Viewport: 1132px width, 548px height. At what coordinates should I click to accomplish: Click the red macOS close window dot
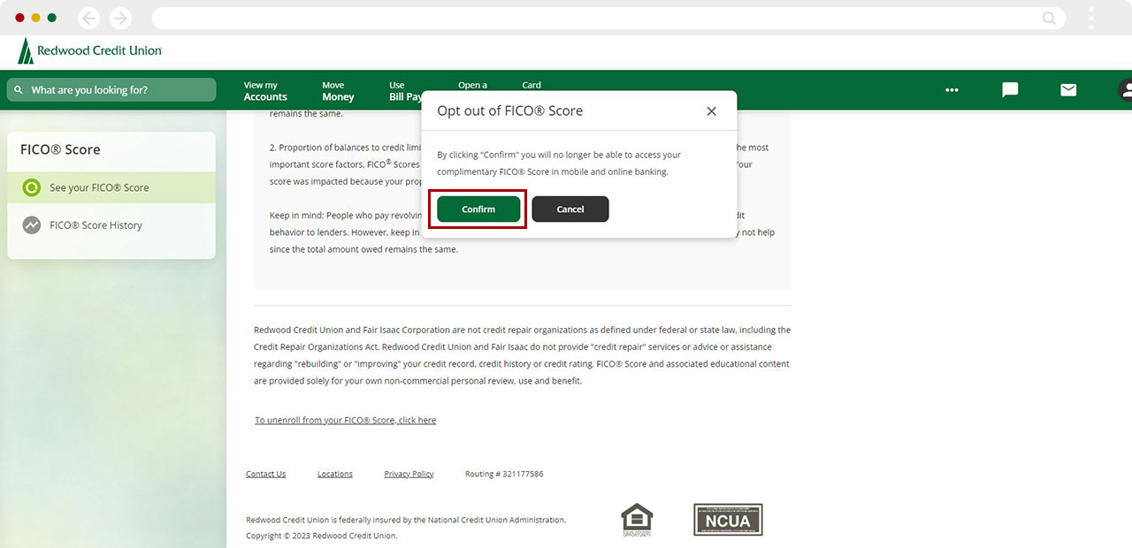19,18
